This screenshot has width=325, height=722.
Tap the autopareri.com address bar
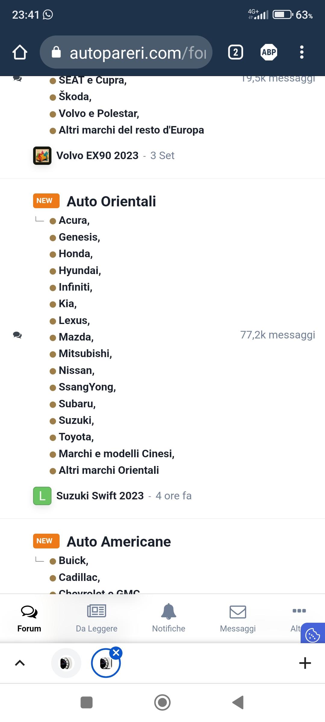(x=126, y=52)
